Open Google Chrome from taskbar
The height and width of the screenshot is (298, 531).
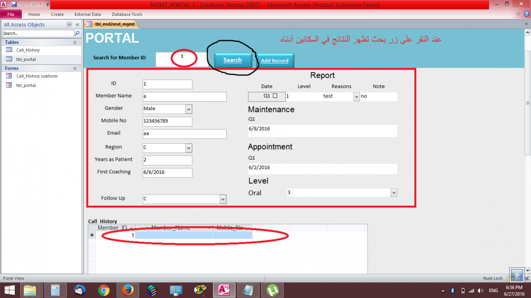[x=104, y=290]
